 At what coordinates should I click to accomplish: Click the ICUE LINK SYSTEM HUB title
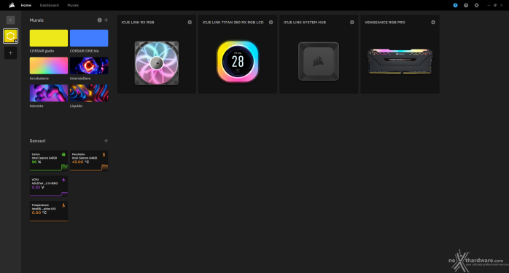pos(305,23)
